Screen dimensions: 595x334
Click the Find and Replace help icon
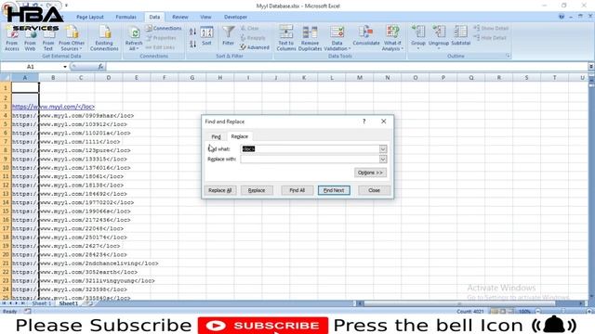pos(364,122)
